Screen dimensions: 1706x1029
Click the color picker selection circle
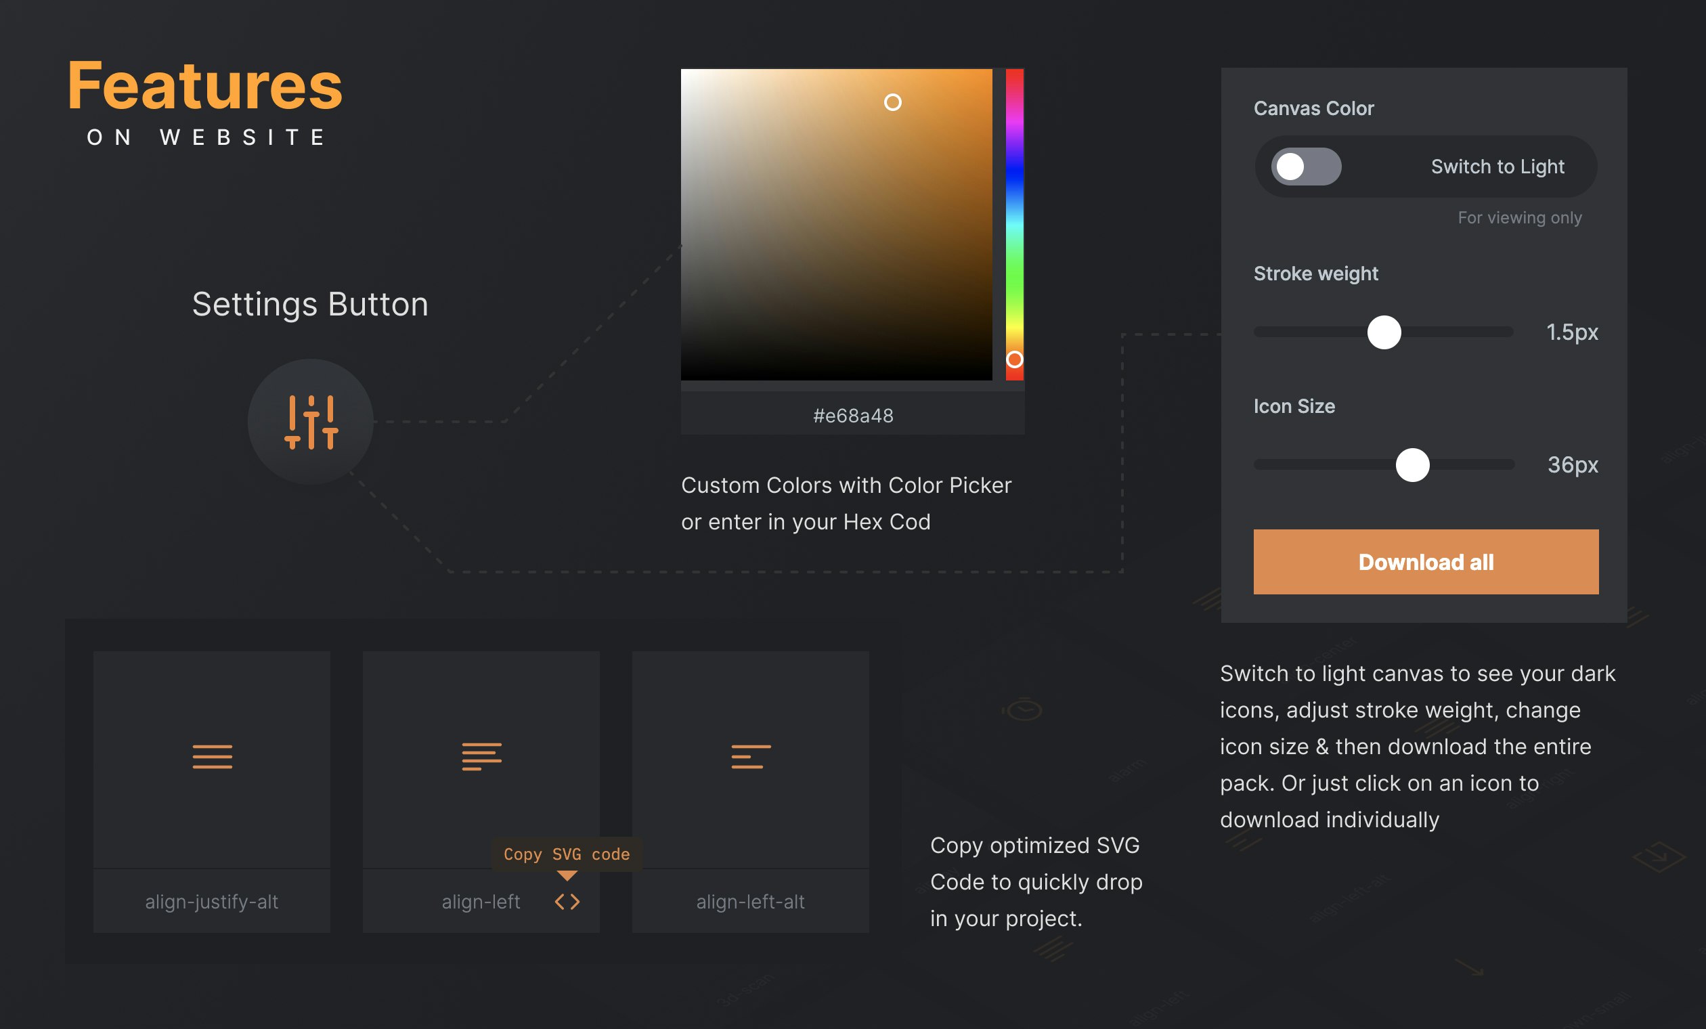click(x=894, y=102)
